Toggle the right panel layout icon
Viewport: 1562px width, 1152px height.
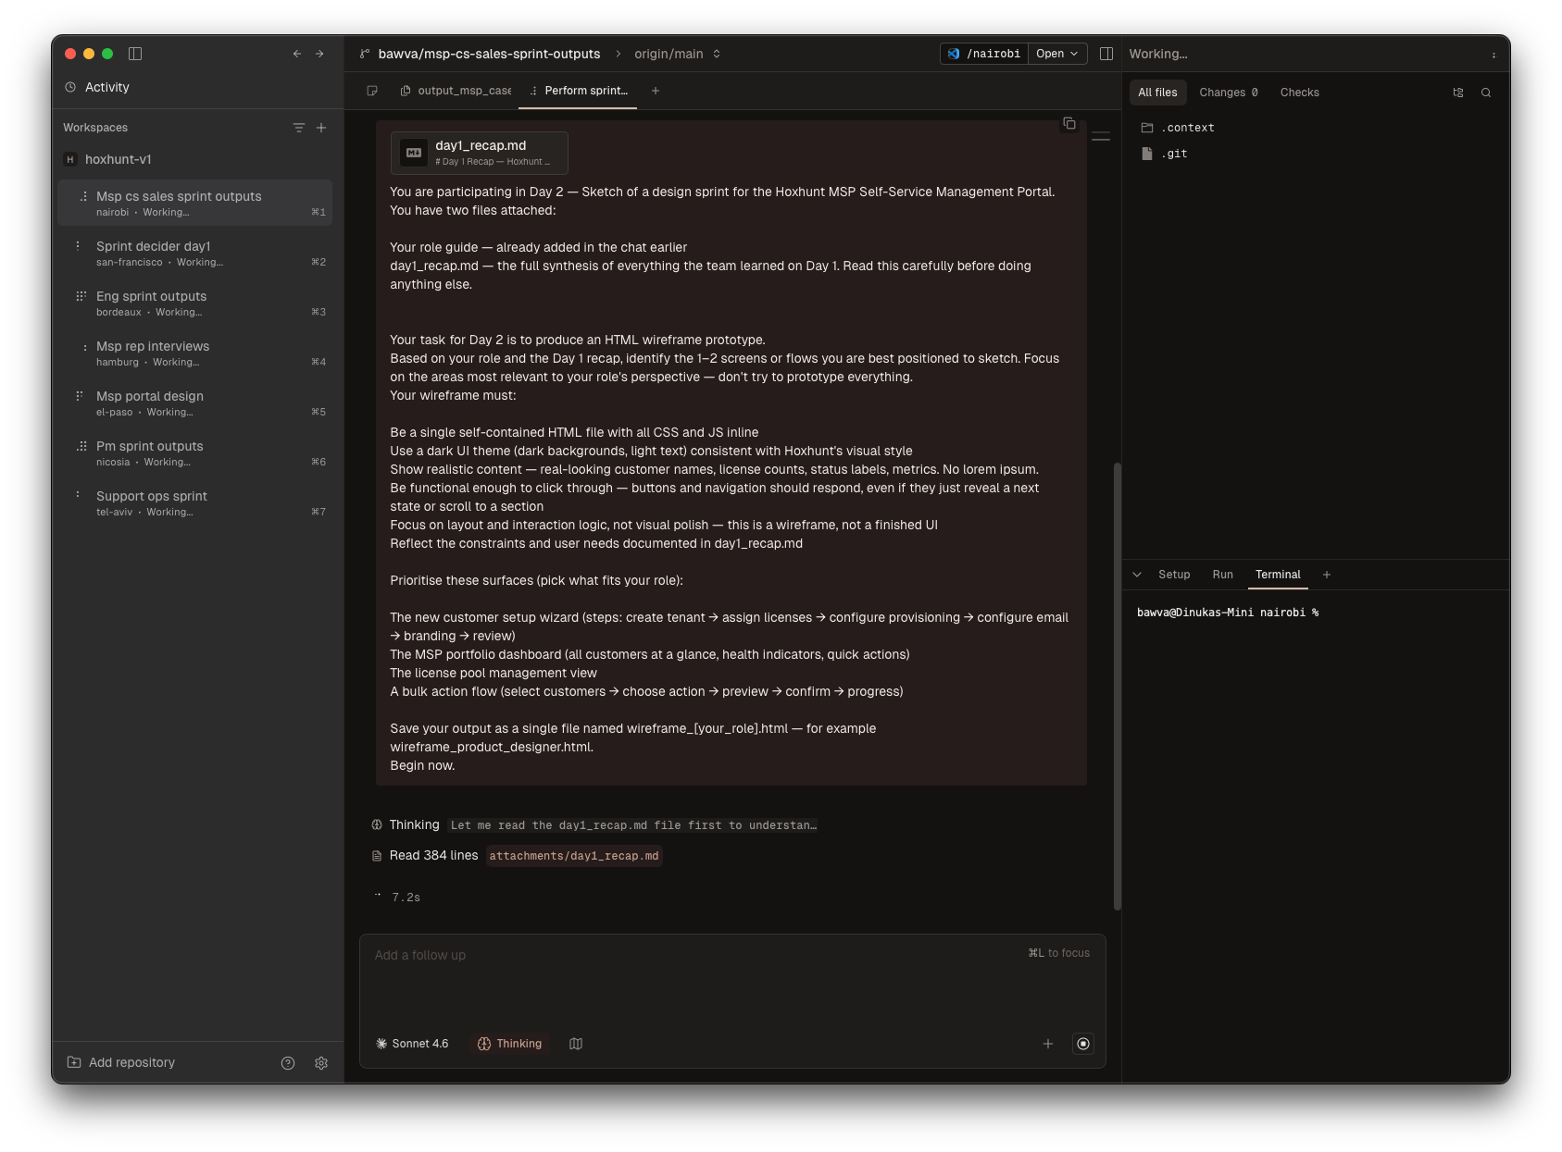pos(1106,54)
